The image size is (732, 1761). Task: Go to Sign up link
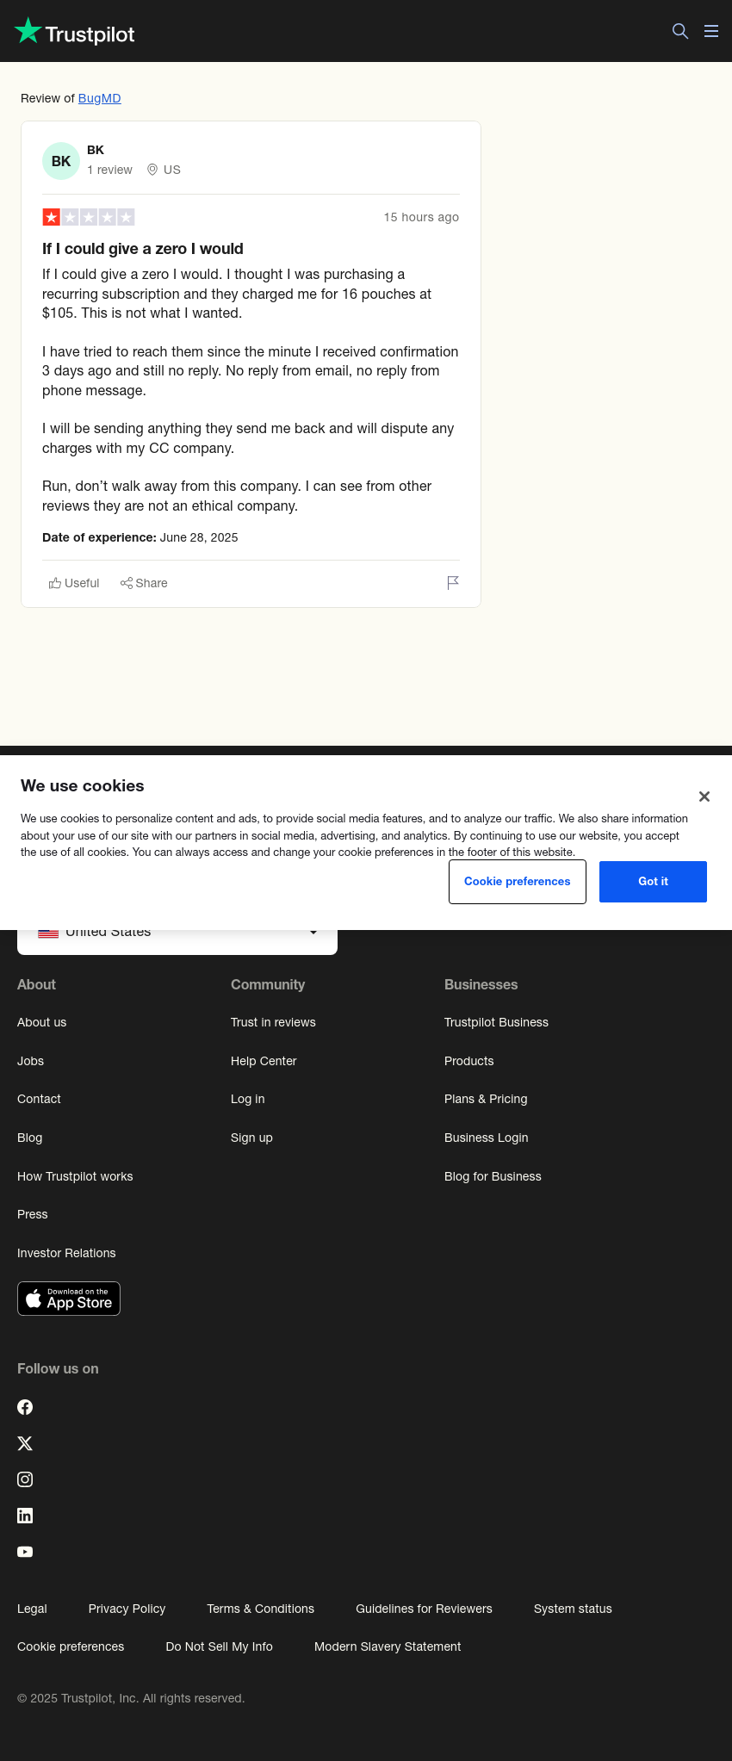[251, 1138]
